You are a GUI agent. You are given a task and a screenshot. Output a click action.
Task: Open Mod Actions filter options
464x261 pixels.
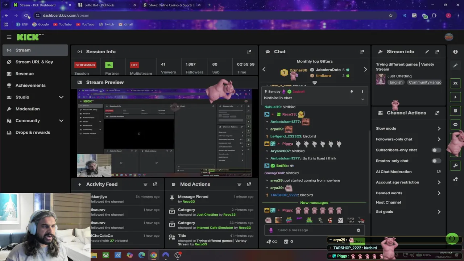click(239, 184)
